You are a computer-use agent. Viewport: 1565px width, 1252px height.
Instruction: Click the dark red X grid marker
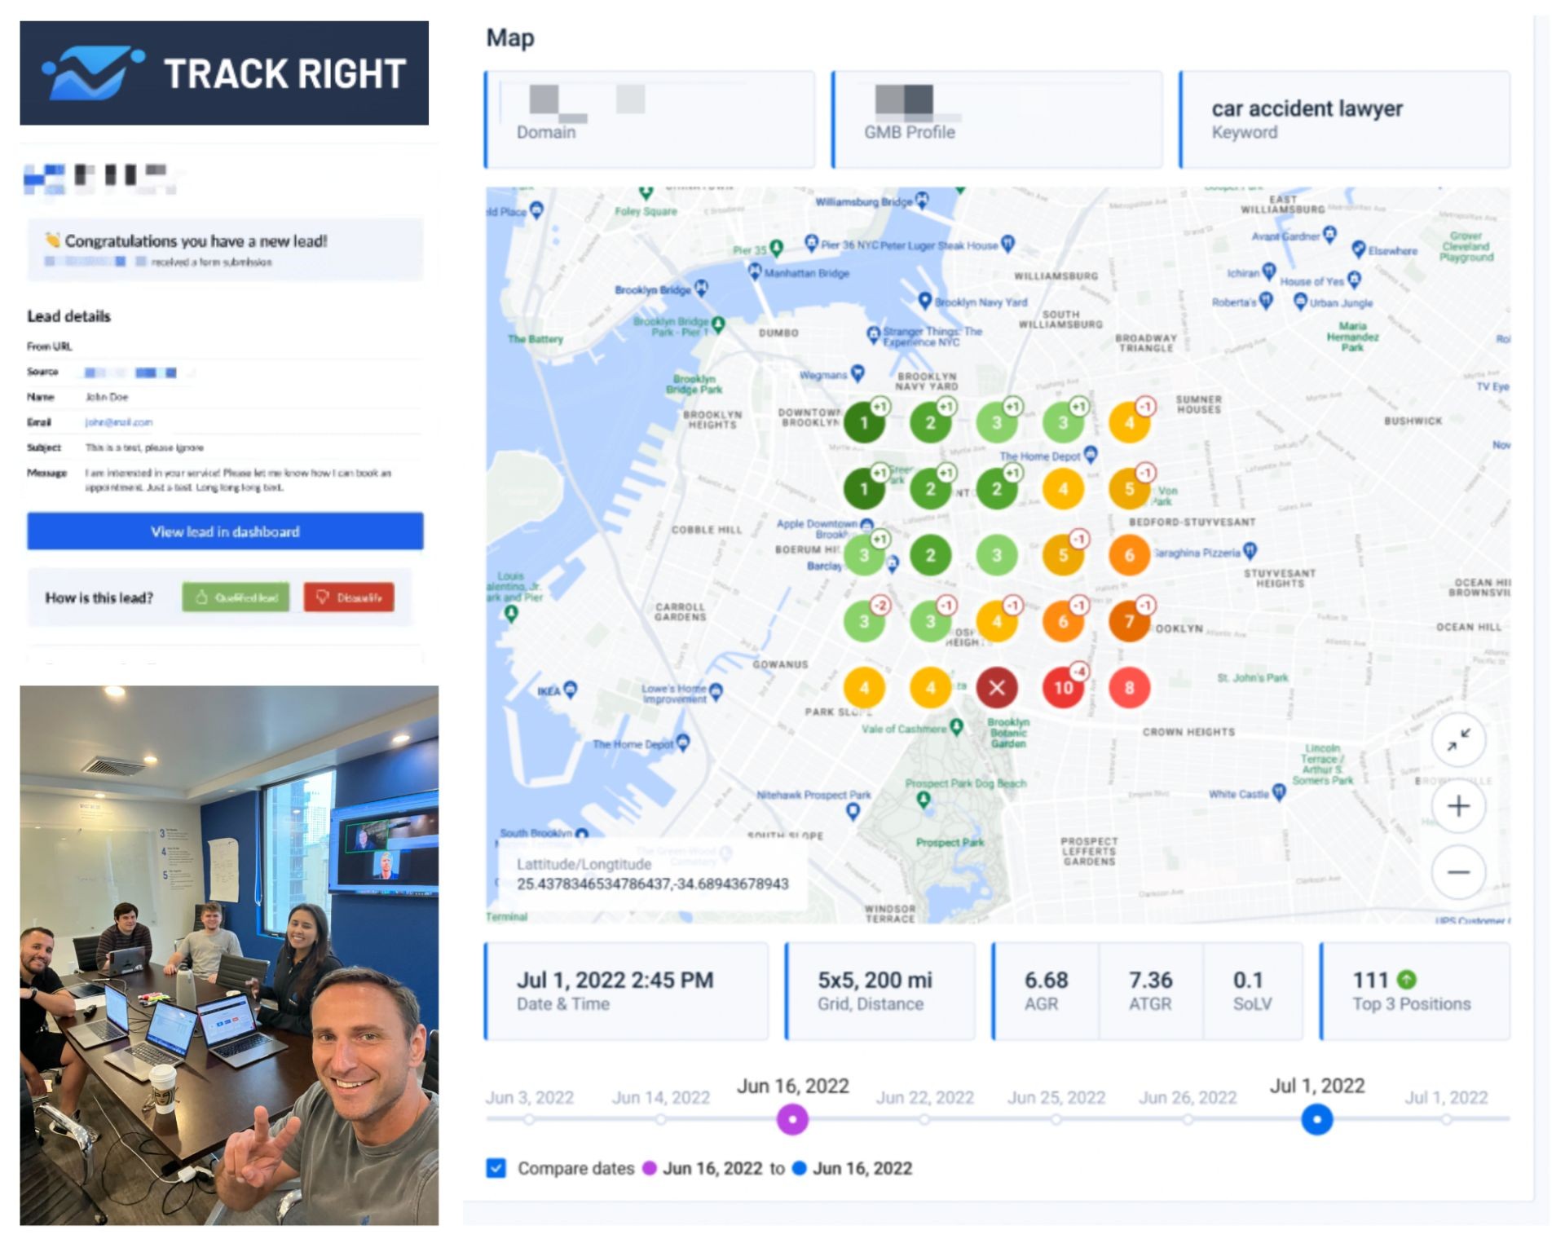[996, 688]
